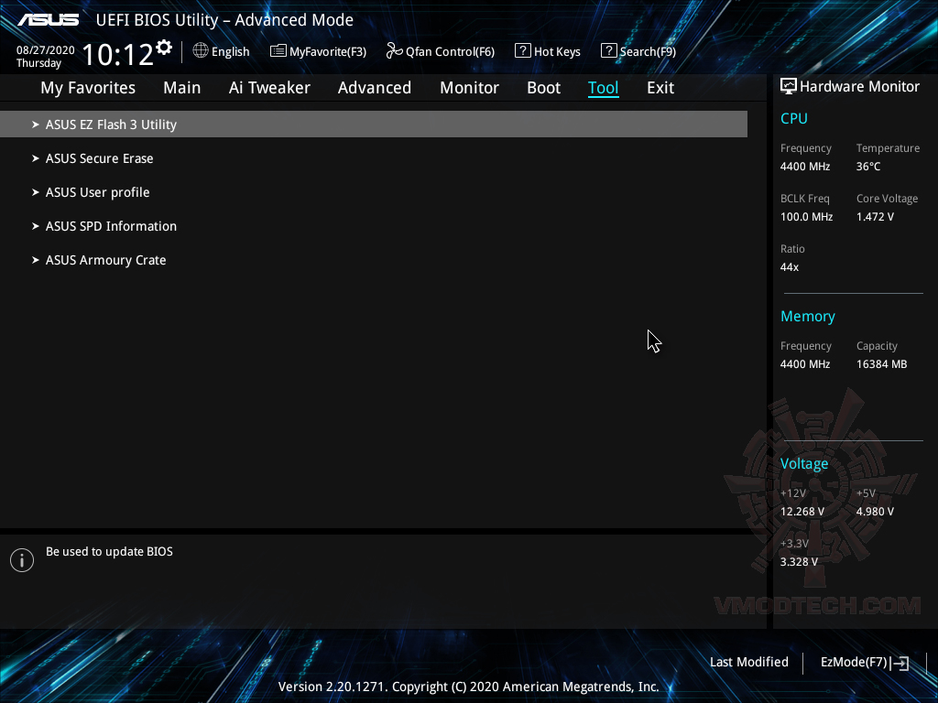The width and height of the screenshot is (938, 703).
Task: Click the Ratio value 44x
Action: coord(789,267)
